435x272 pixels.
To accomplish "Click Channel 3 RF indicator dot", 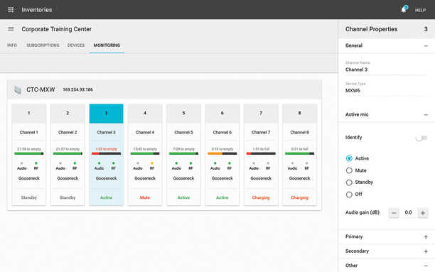I will 113,163.
